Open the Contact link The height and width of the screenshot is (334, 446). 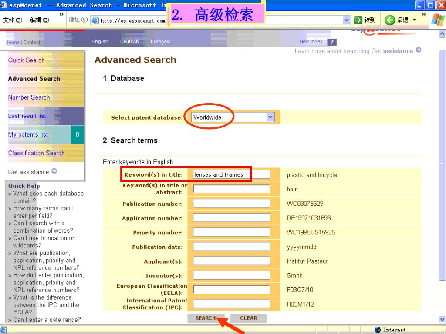click(31, 42)
